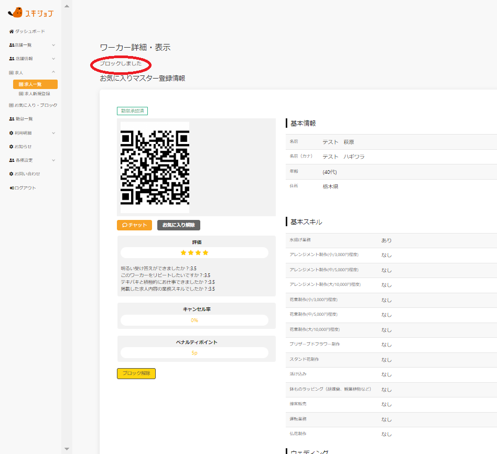Click あり value for 水揚げ業務
This screenshot has height=454, width=497.
[x=386, y=240]
